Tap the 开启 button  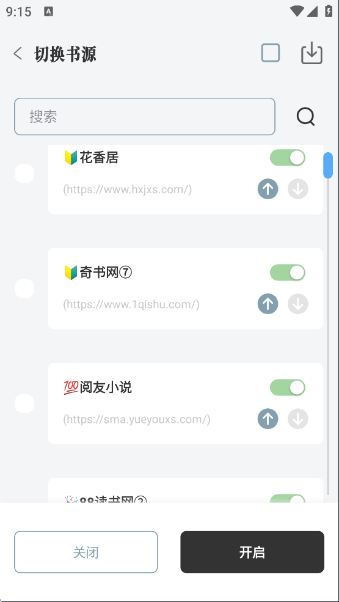tap(252, 552)
